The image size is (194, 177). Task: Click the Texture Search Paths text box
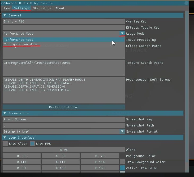(64, 68)
